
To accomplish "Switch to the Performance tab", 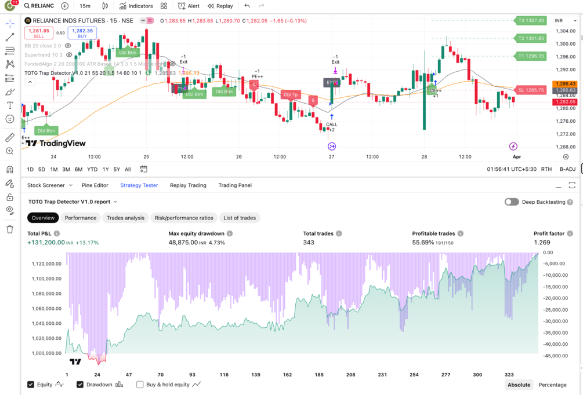I will pos(81,218).
